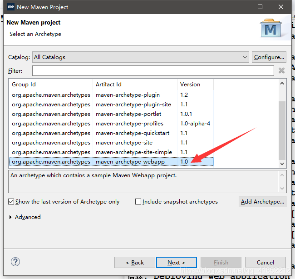
Task: Maximize the New Maven Project window
Action: coord(260,7)
